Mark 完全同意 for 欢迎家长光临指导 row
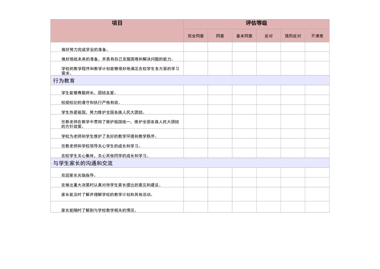Image resolution: width=380 pixels, height=269 pixels. point(196,173)
